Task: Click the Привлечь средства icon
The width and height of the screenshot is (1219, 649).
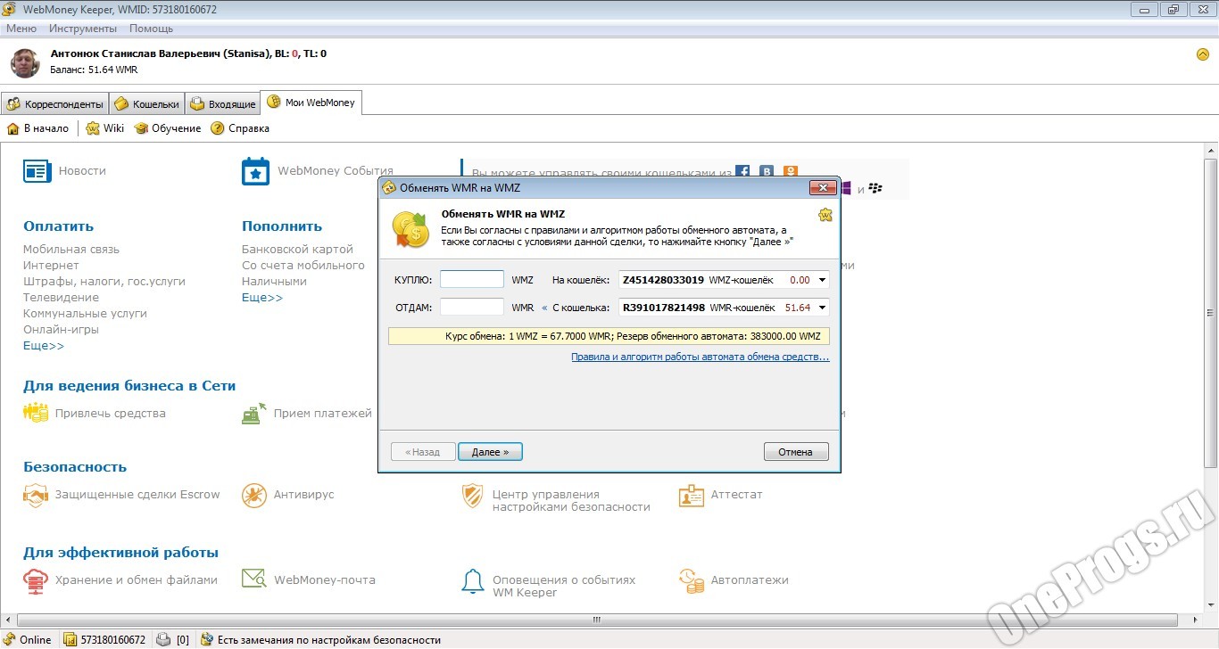Action: coord(36,413)
